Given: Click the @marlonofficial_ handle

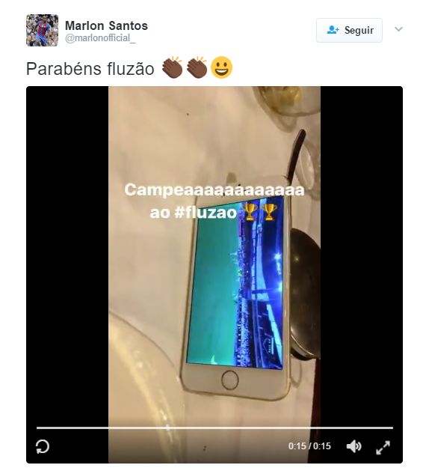Looking at the screenshot, I should (100, 38).
